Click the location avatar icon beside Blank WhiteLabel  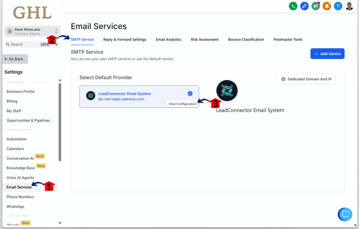tap(10, 31)
